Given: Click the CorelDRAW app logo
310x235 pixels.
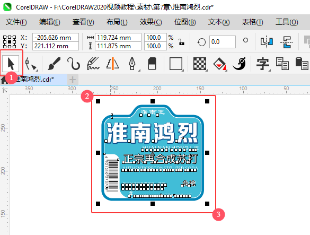Looking at the screenshot, I should [7, 7].
